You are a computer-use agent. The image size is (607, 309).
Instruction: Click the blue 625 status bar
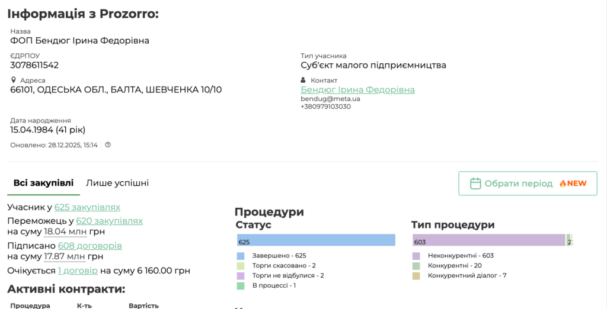pos(316,240)
